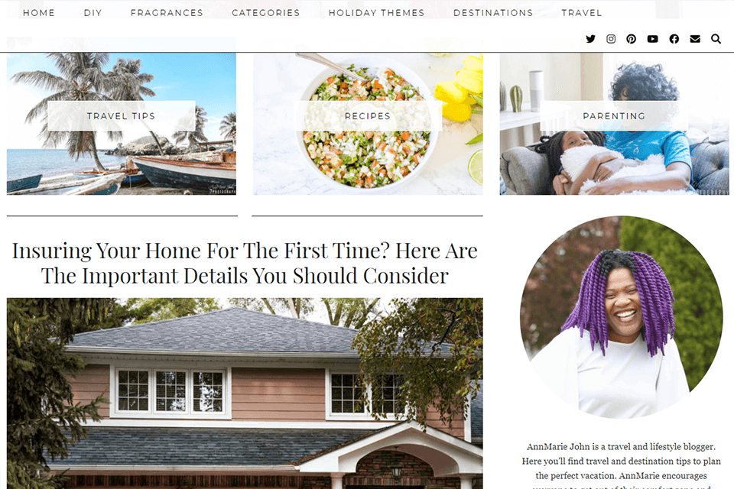734x489 pixels.
Task: Open the Twitter profile icon
Action: pyautogui.click(x=590, y=39)
